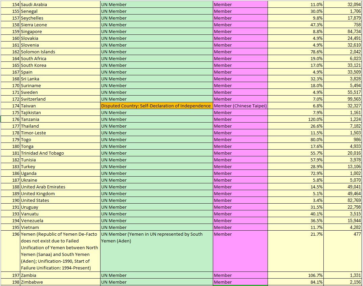Select Switzerland's 99,565 value cell

(x=343, y=99)
